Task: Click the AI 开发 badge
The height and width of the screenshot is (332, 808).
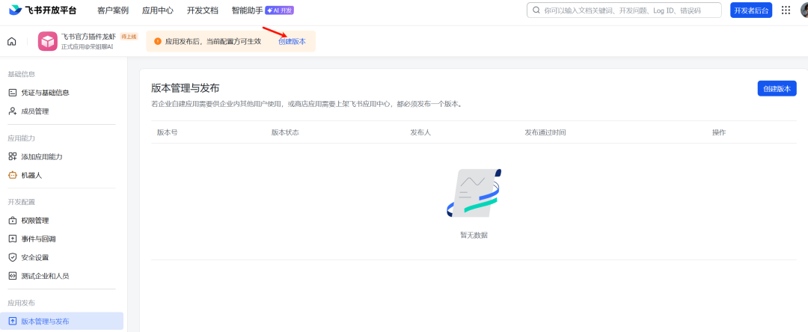Action: [279, 10]
